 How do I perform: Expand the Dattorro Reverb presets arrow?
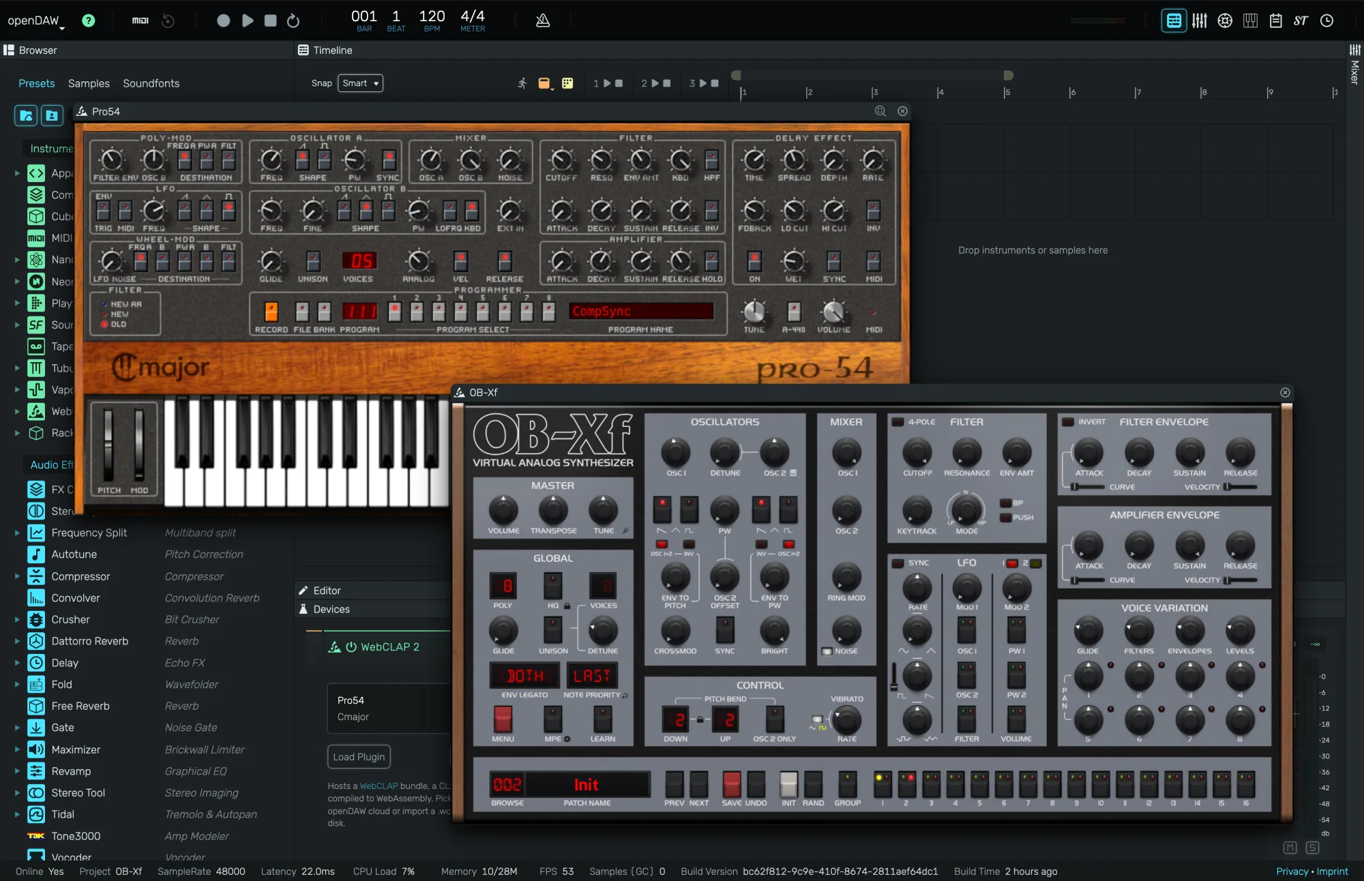point(17,641)
